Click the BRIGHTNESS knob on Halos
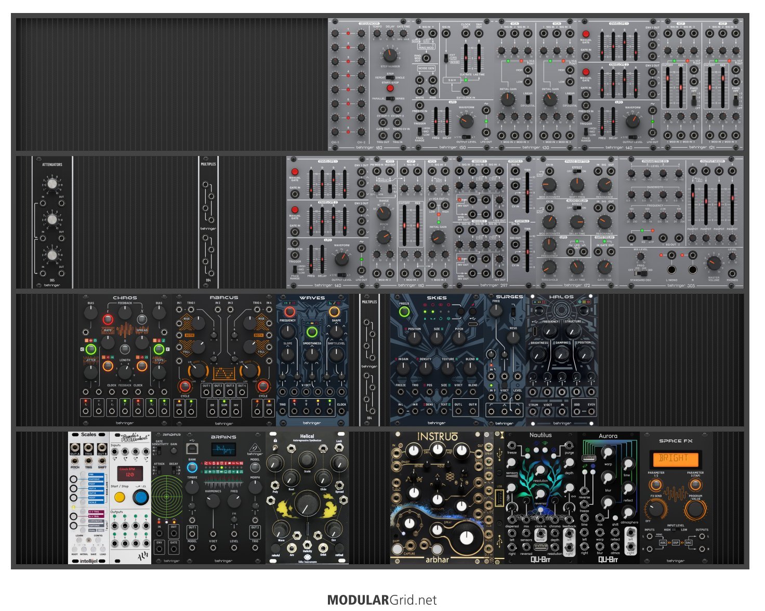Screen dimensions: 765x611 click(x=539, y=354)
